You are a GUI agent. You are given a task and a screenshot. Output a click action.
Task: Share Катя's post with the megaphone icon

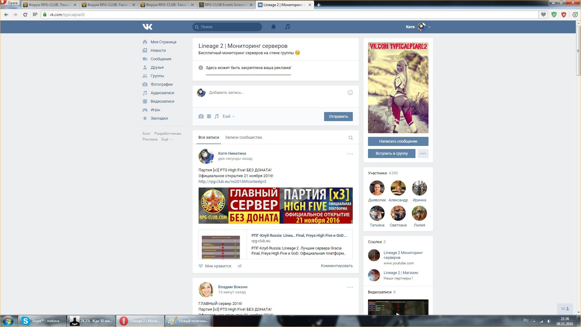coord(240,266)
